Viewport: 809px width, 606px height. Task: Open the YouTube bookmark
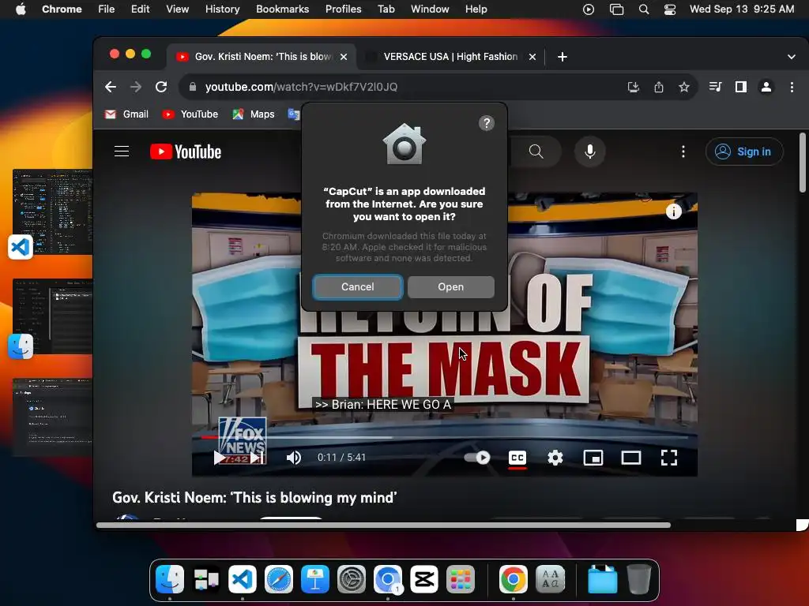tap(190, 114)
